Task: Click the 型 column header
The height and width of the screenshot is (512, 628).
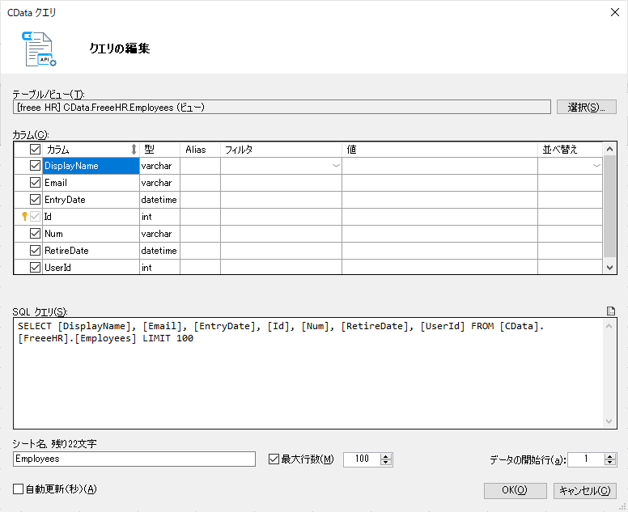Action: pyautogui.click(x=159, y=150)
